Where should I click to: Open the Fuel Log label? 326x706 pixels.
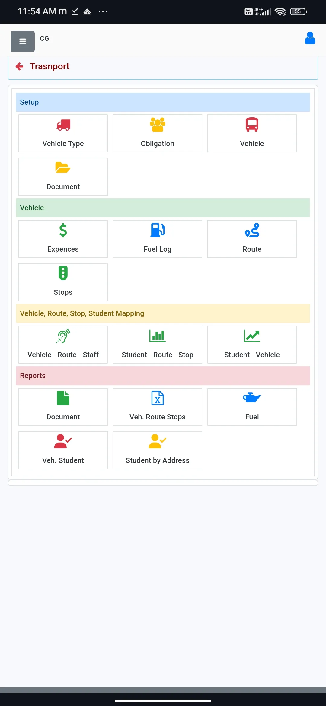point(158,249)
